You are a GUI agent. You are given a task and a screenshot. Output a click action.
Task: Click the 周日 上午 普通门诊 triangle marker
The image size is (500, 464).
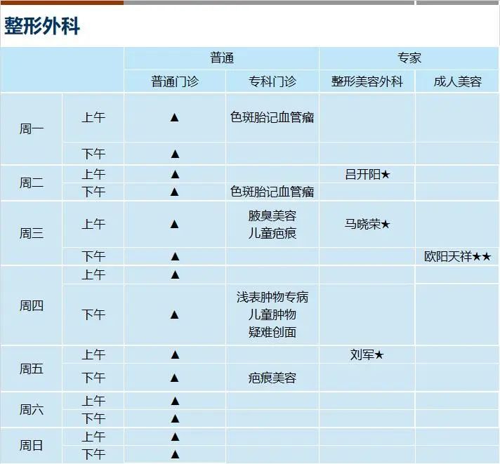coord(175,437)
